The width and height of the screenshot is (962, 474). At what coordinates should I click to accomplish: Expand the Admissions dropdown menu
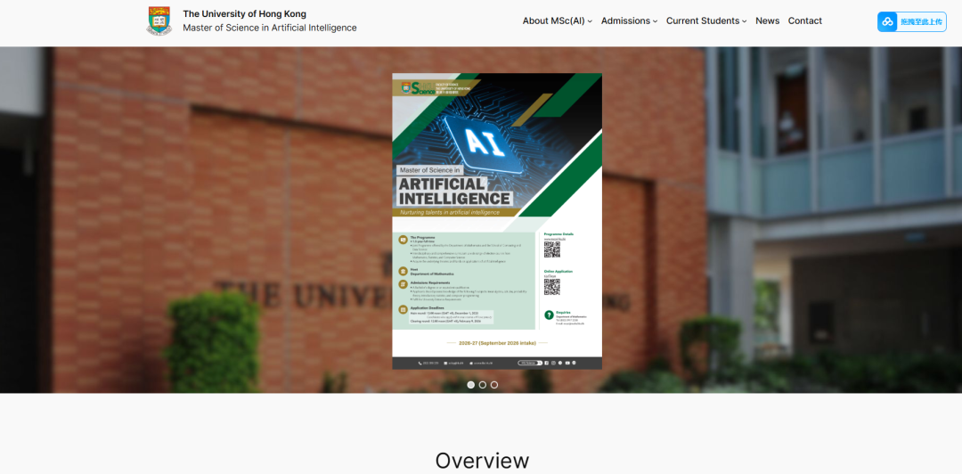point(629,20)
